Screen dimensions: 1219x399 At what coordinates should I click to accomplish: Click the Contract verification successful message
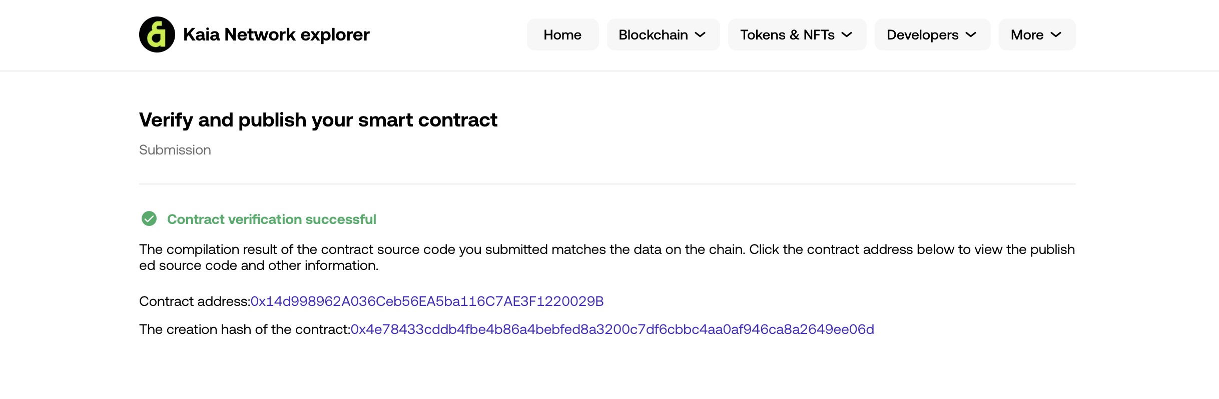(271, 219)
